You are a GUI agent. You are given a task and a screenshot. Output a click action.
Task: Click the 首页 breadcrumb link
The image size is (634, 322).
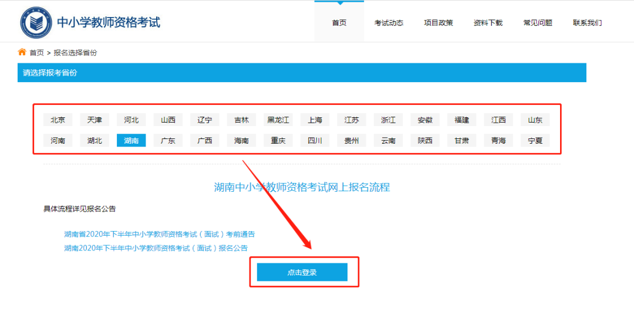click(37, 53)
